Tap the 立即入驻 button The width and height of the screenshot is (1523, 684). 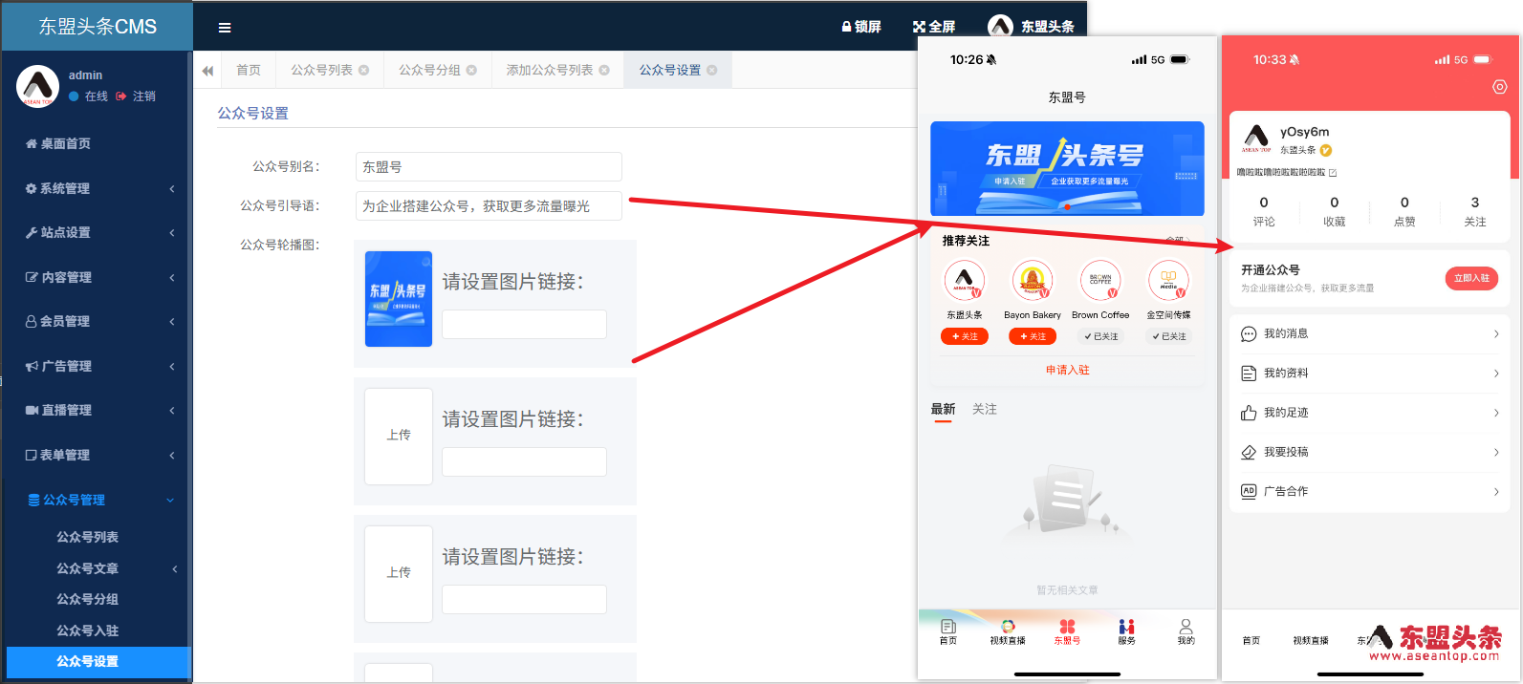tap(1471, 278)
